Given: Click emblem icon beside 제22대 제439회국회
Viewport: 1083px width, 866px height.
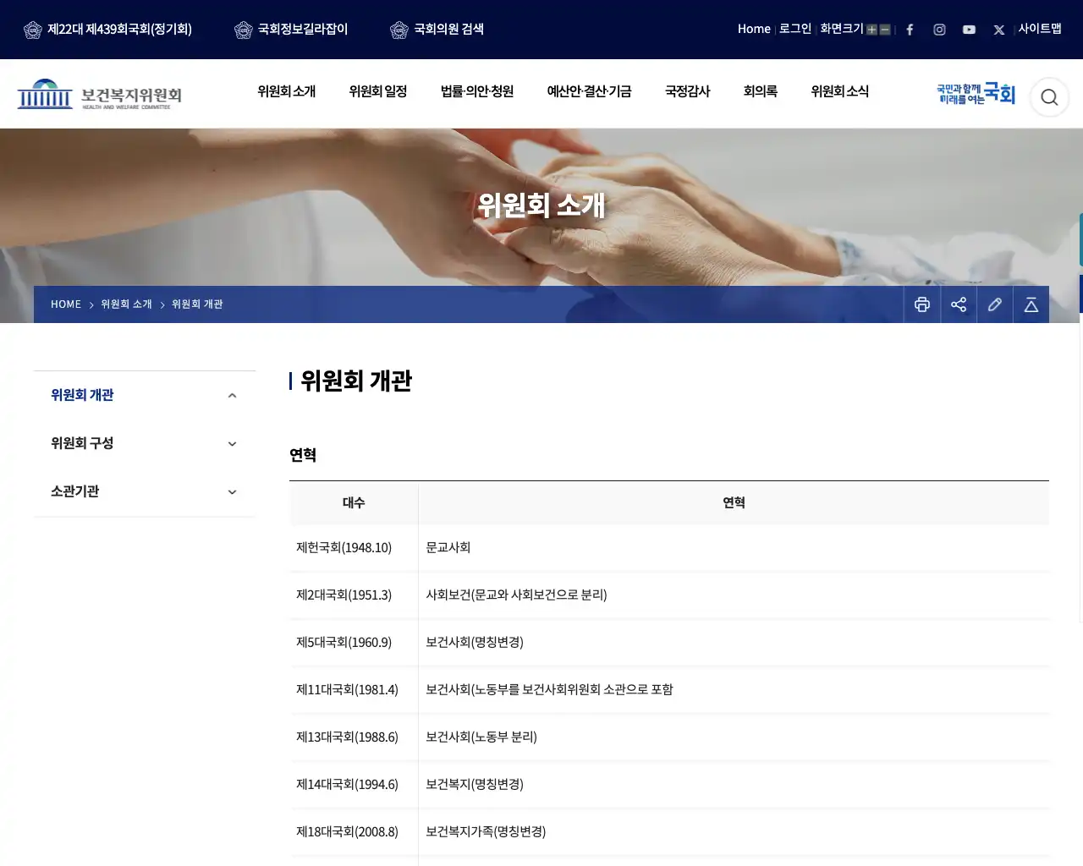Looking at the screenshot, I should pos(33,30).
